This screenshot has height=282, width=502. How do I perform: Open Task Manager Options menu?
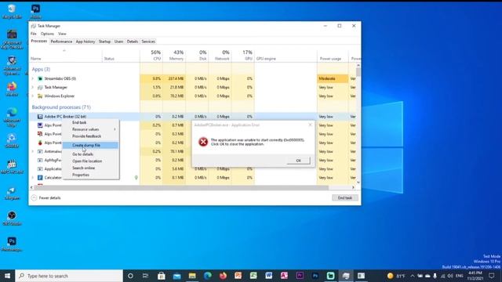[47, 34]
